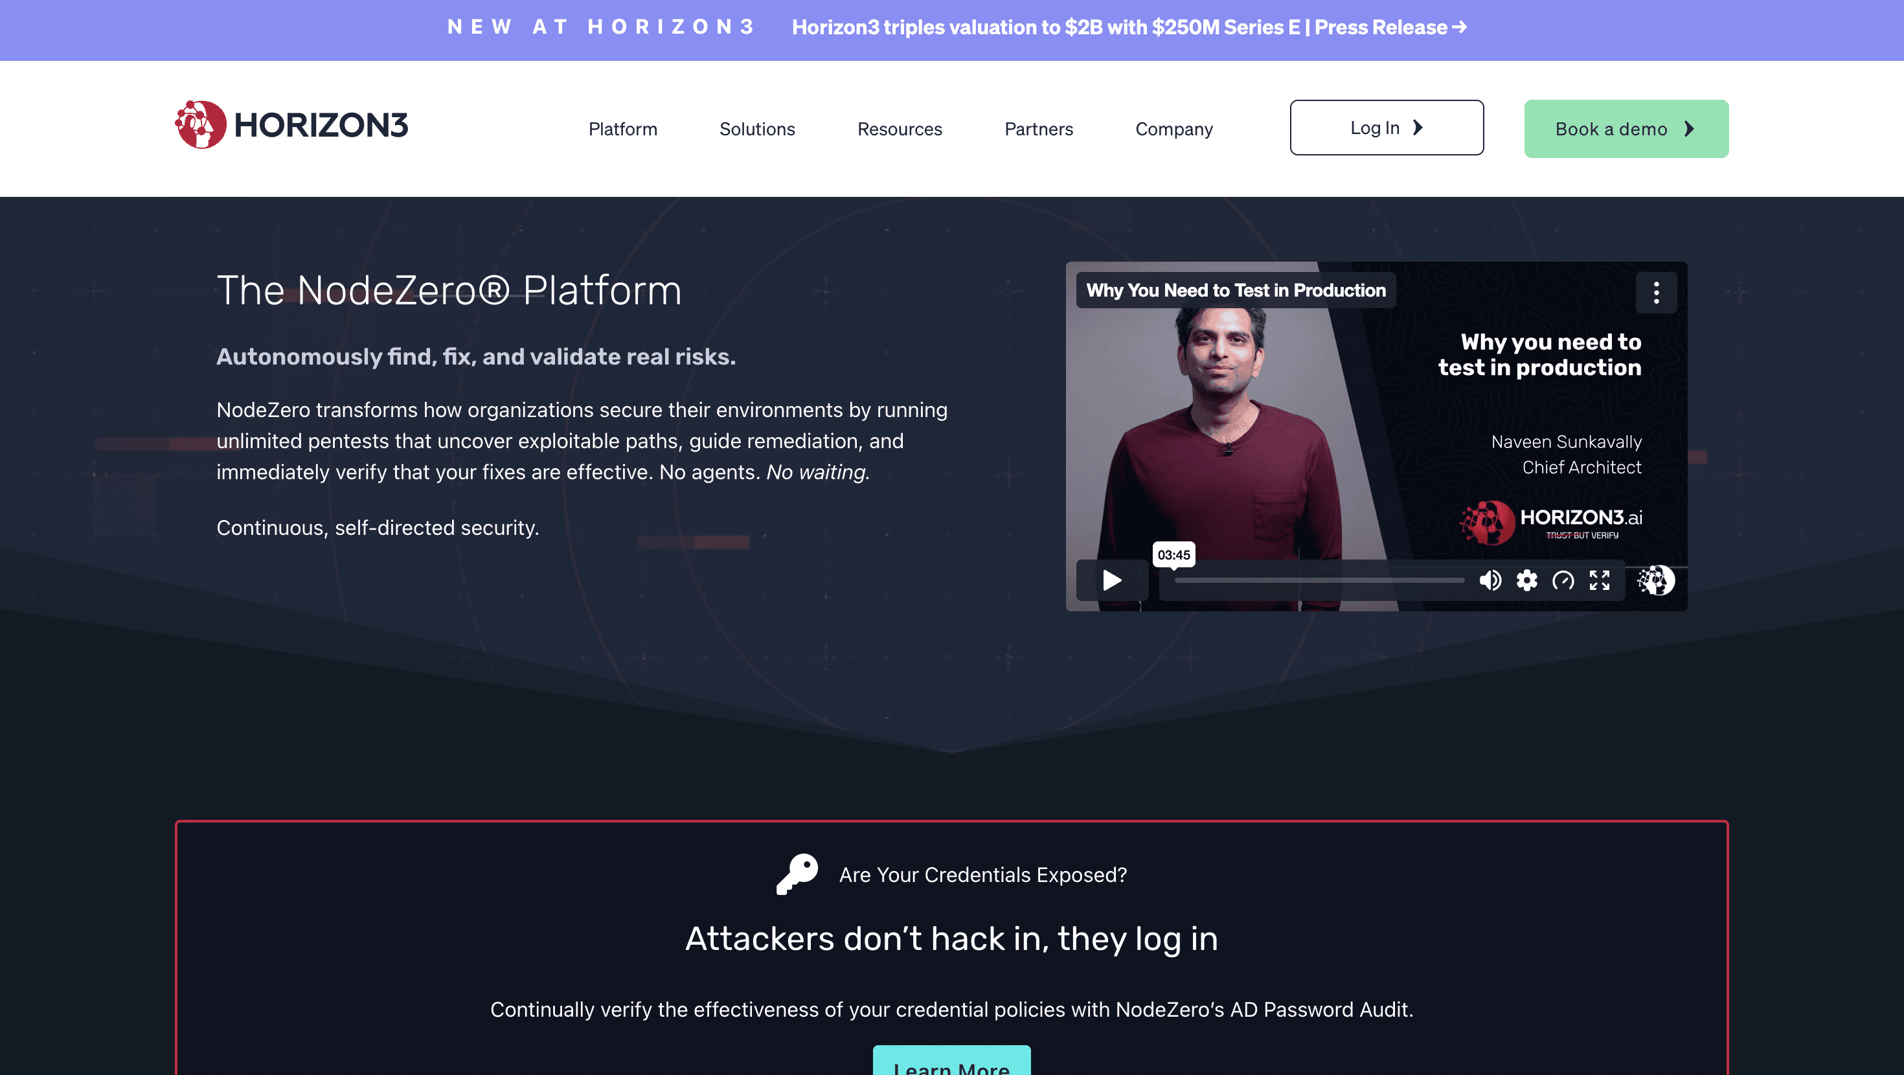Click the text 'Continuous, self-directed security.'
The image size is (1904, 1075).
pyautogui.click(x=378, y=528)
